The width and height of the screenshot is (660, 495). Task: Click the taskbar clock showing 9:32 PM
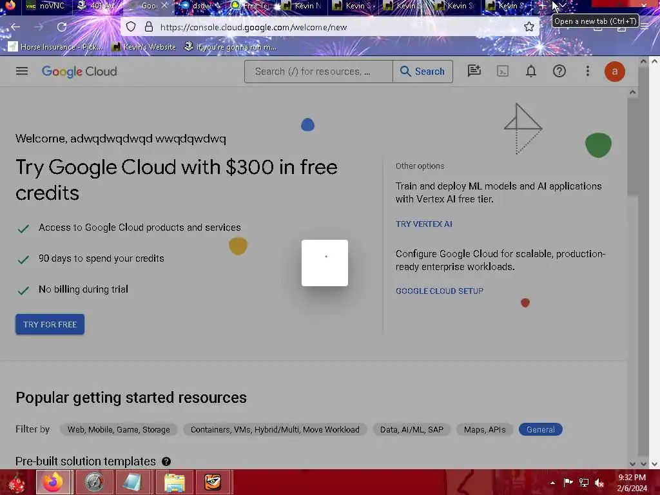point(632,483)
